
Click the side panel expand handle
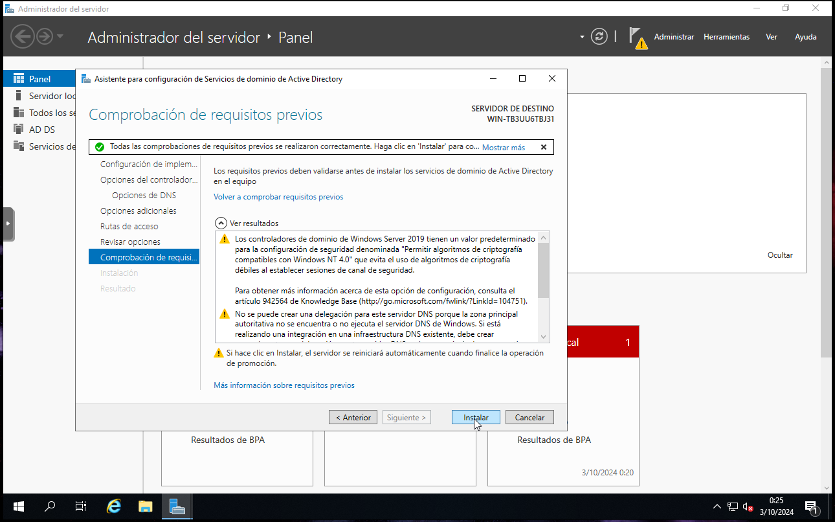[x=8, y=224]
